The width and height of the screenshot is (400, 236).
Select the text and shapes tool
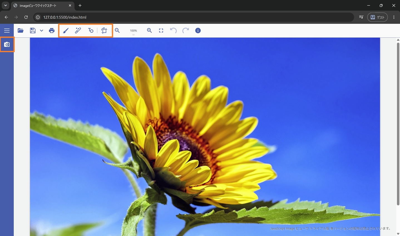[x=91, y=31]
